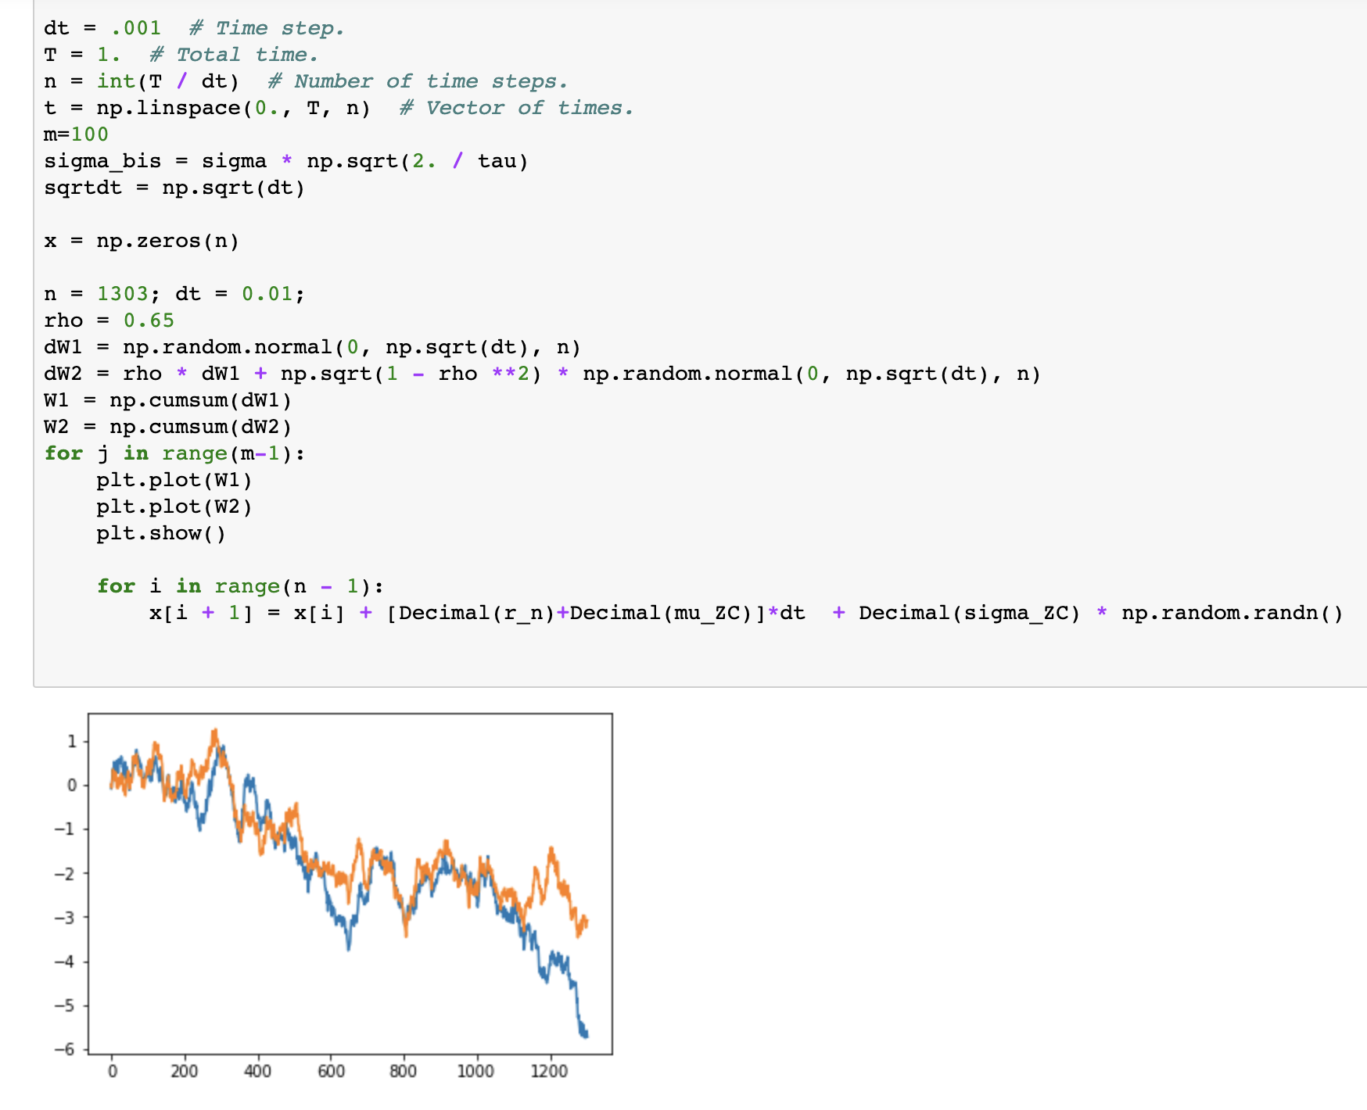Click the 'for j in range(m-1):' line
Viewport: 1367px width, 1110px height.
point(174,453)
